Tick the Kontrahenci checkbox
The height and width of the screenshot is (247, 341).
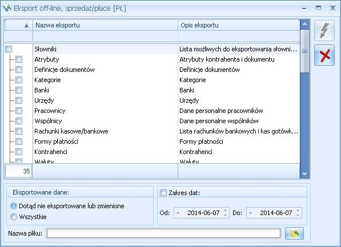(x=19, y=152)
